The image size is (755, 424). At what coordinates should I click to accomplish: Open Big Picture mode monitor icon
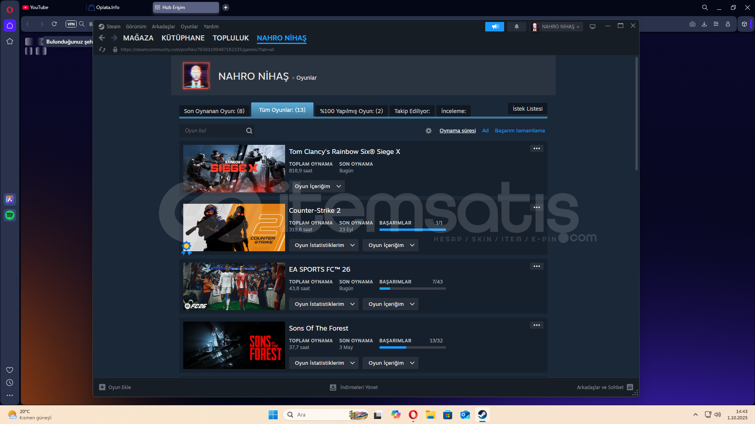click(x=593, y=27)
